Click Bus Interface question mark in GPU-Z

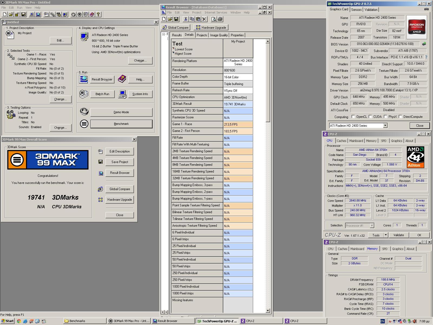[x=426, y=57]
